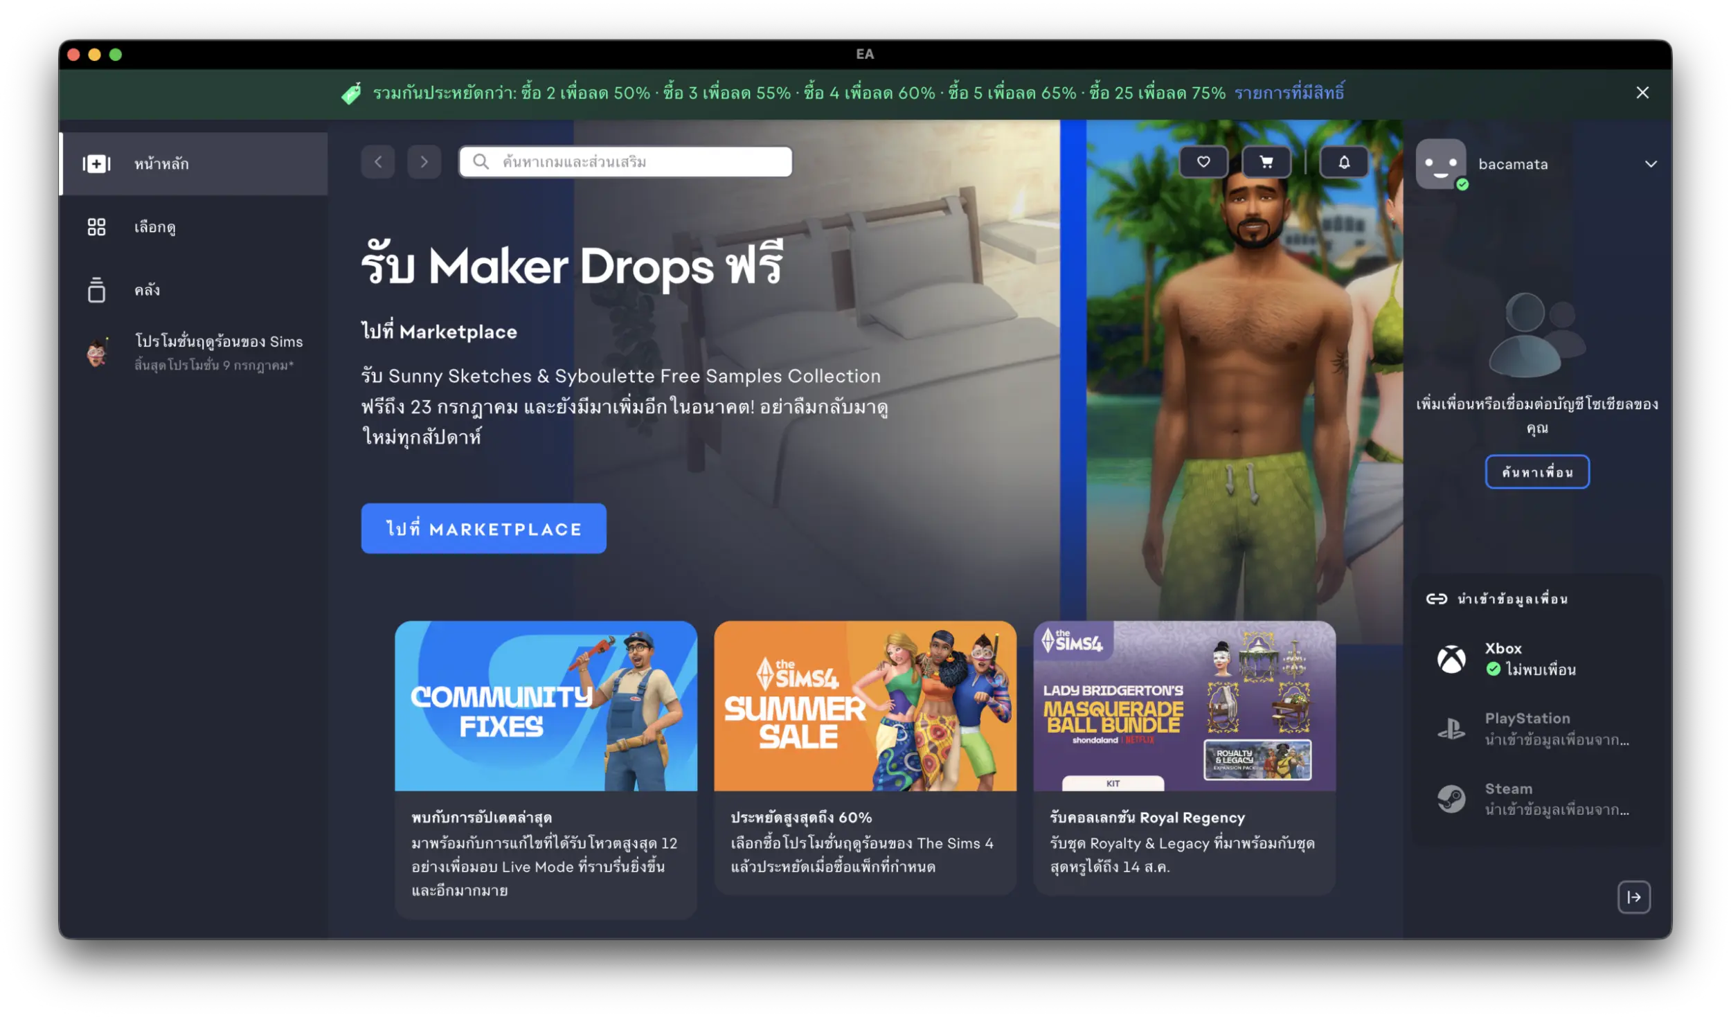Click the ไปที่ Marketplace subtitle text
Viewport: 1731px width, 1017px height.
(x=439, y=332)
